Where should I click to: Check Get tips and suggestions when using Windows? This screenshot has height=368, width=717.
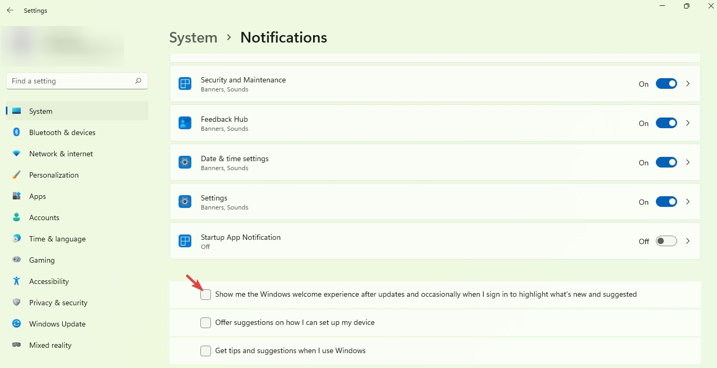[206, 351]
